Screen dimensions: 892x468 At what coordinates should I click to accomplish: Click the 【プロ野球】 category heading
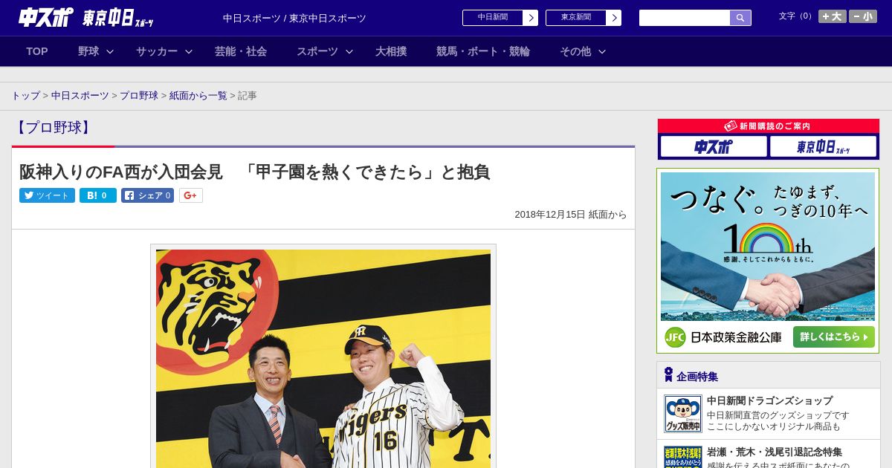point(54,127)
